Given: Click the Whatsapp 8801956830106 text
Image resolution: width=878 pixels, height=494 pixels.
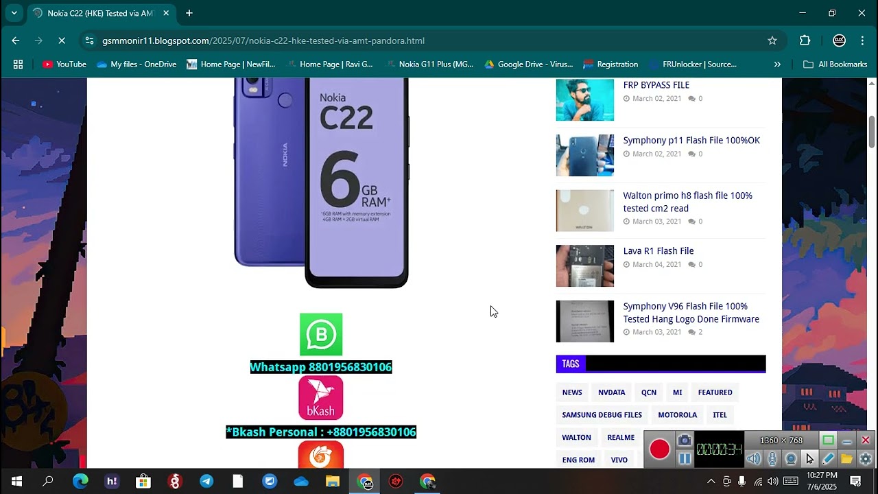Looking at the screenshot, I should (x=321, y=367).
